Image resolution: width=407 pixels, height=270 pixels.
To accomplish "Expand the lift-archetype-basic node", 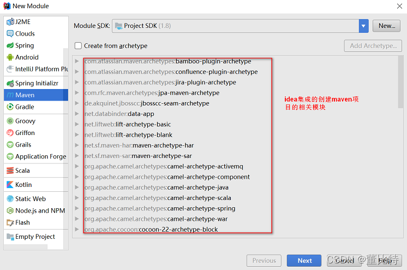I will pos(77,124).
